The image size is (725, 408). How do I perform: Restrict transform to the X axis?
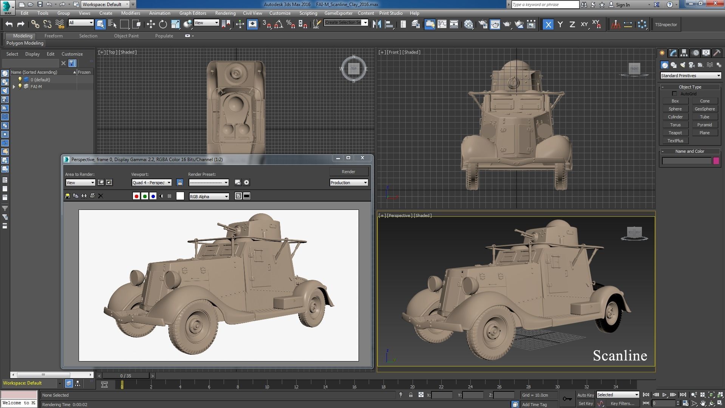[548, 25]
